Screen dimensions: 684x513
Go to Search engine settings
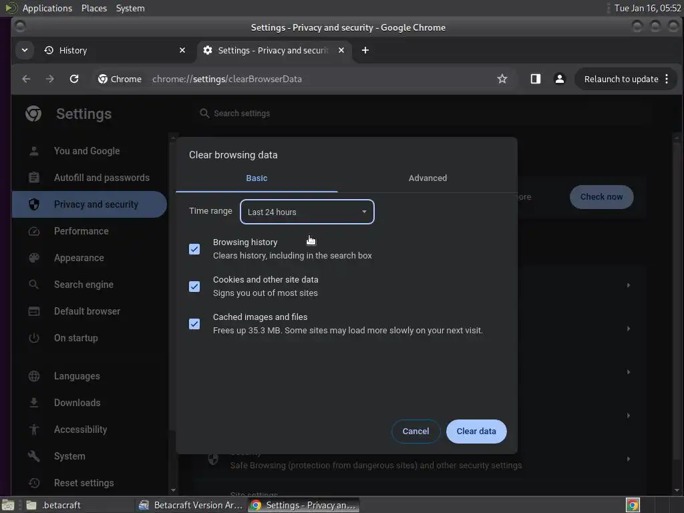pyautogui.click(x=90, y=285)
